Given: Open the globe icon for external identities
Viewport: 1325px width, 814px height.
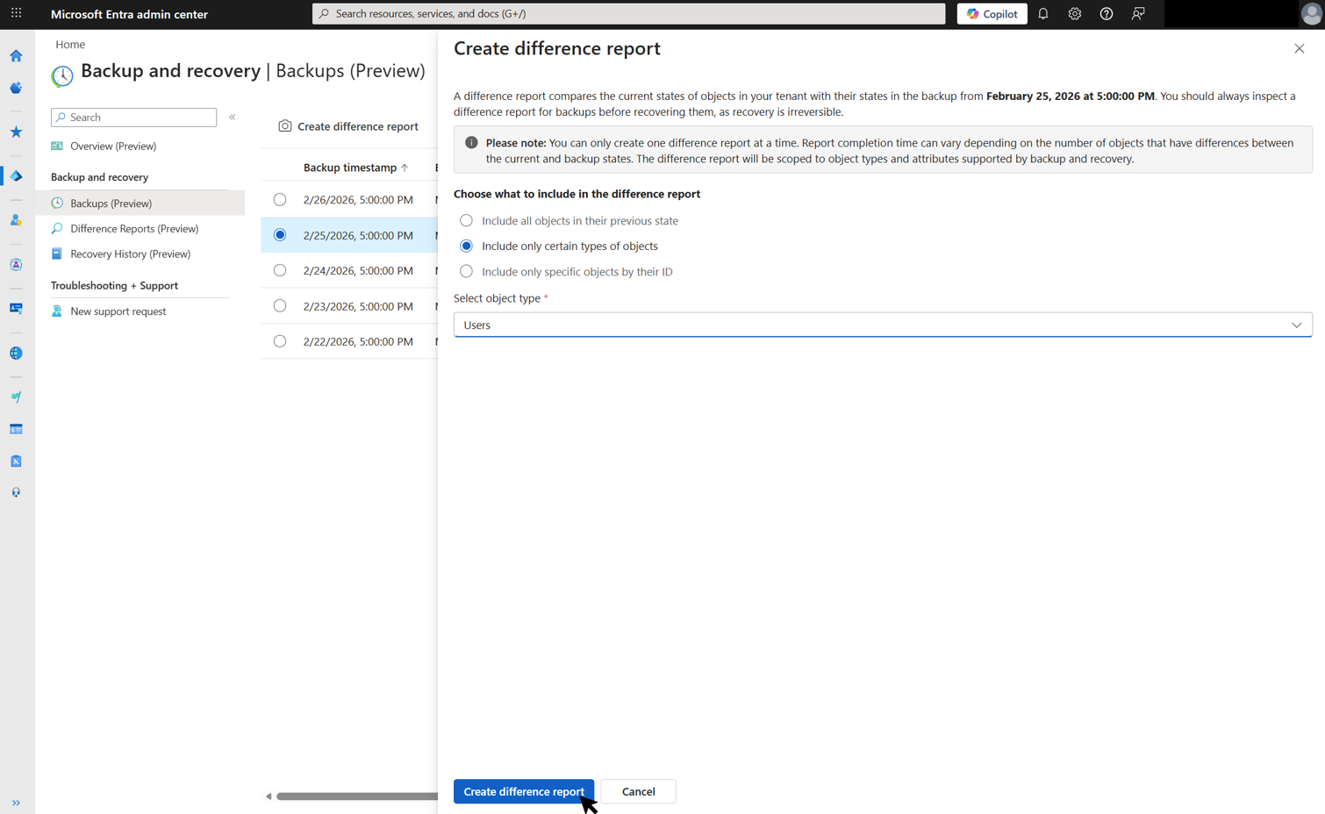Looking at the screenshot, I should pos(16,353).
